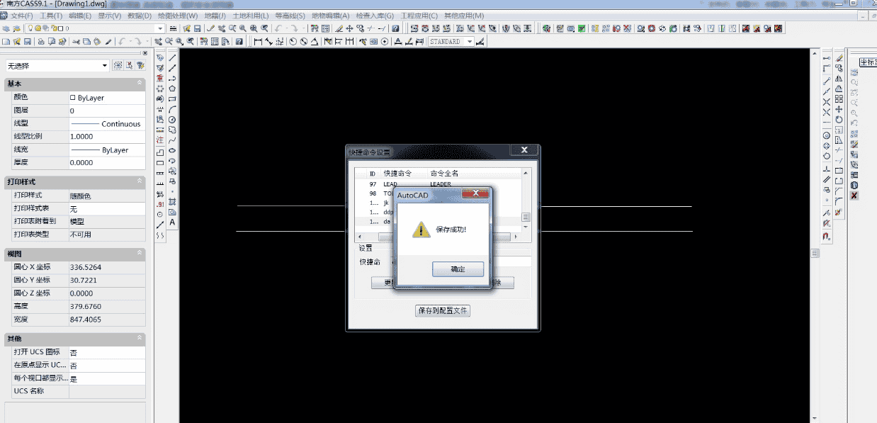Screen dimensions: 877x423
Task: Click the 保存到配置文件 button
Action: (443, 311)
